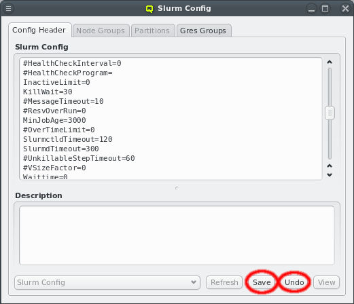Click the Slurm Config application logo icon

pyautogui.click(x=149, y=9)
